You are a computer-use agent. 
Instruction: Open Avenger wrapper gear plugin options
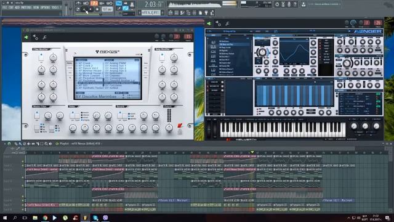coord(218,23)
